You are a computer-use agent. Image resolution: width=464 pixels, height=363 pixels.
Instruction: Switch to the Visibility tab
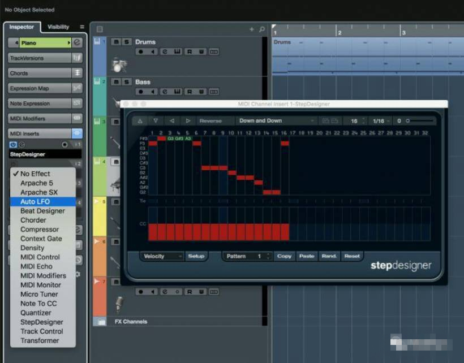[x=58, y=27]
